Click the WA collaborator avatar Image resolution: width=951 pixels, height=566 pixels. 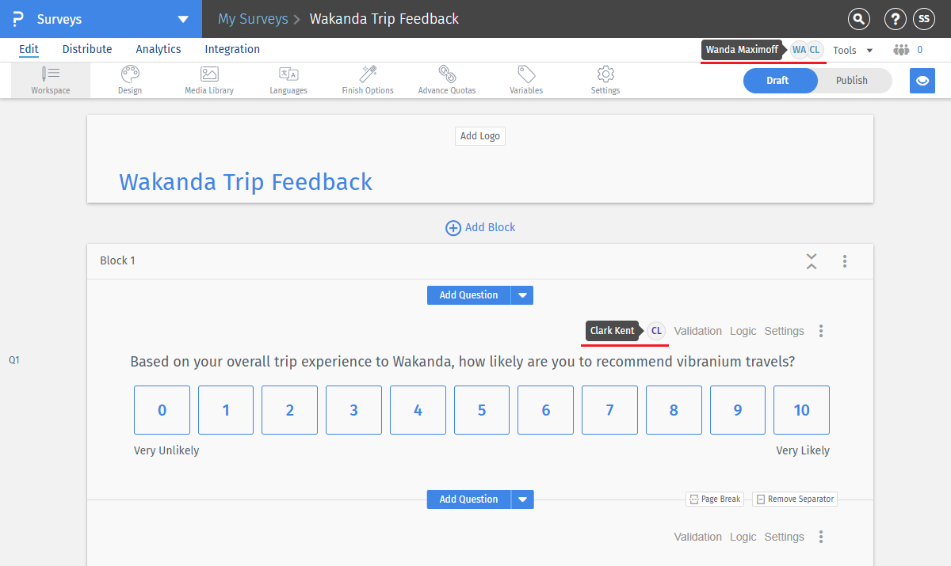coord(799,50)
